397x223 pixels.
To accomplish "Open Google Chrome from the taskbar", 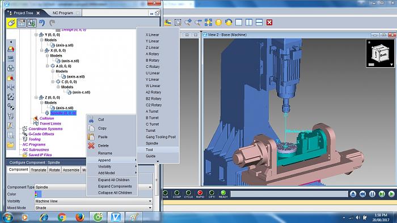I will 62,217.
